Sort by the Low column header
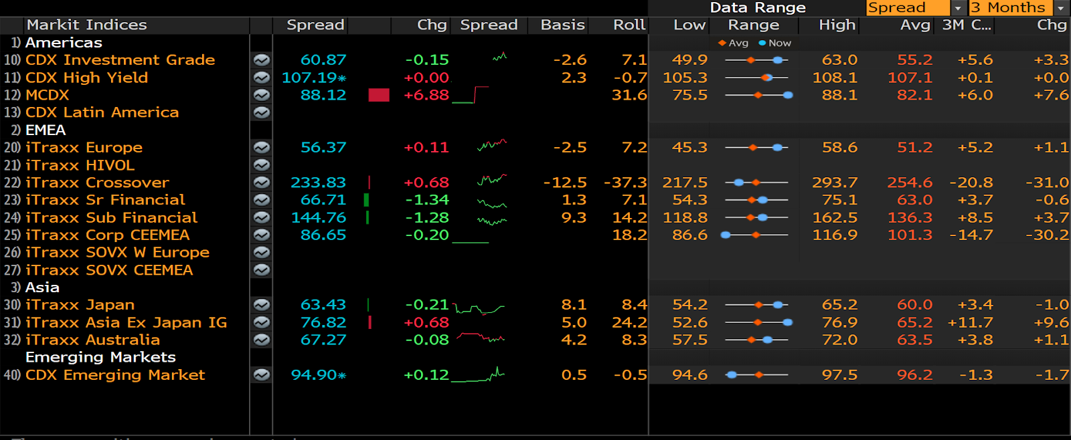 689,25
